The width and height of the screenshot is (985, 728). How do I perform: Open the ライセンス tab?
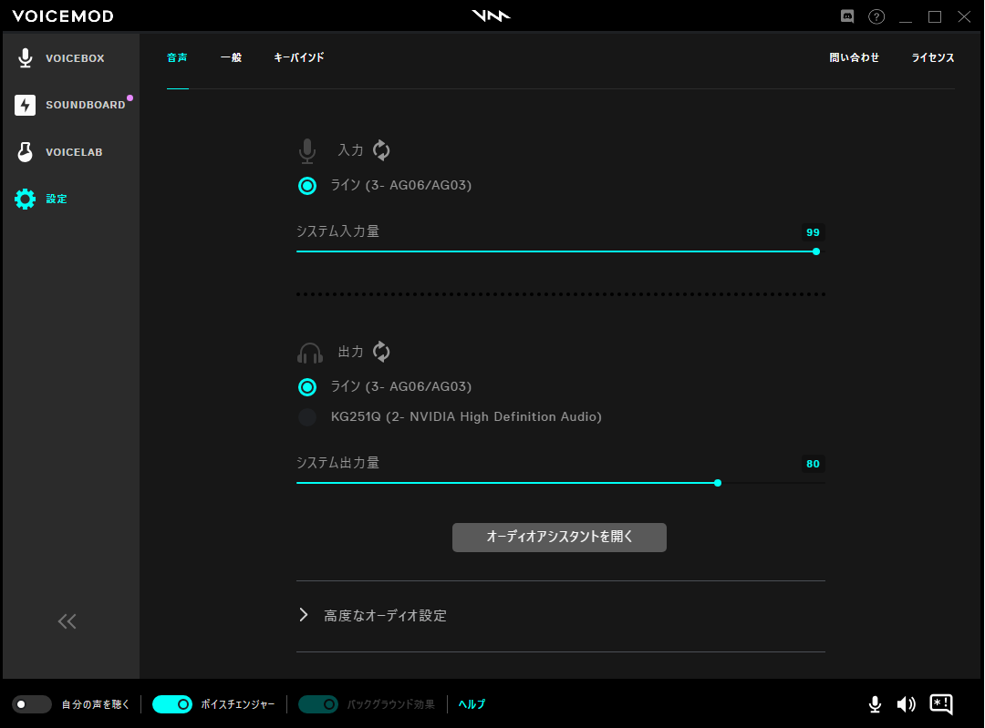[x=933, y=57]
